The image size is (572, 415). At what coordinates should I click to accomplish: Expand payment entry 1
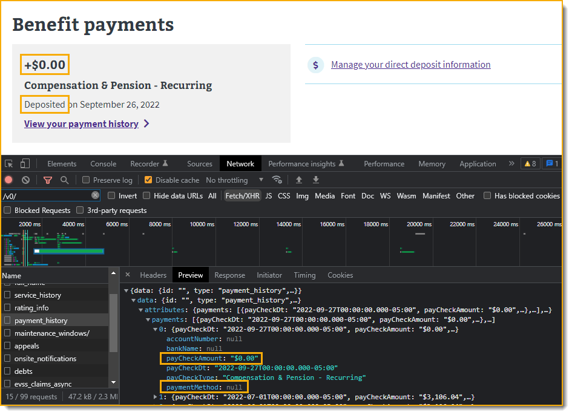[155, 397]
